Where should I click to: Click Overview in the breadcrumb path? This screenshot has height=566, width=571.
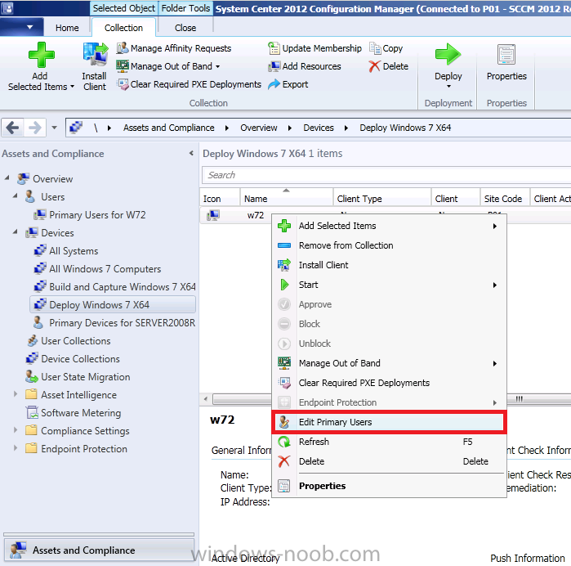point(259,128)
